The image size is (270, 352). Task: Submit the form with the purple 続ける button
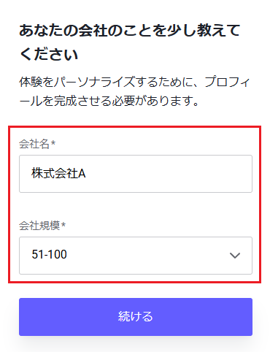tap(136, 317)
